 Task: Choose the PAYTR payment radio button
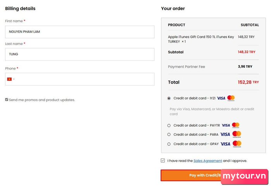(169, 125)
